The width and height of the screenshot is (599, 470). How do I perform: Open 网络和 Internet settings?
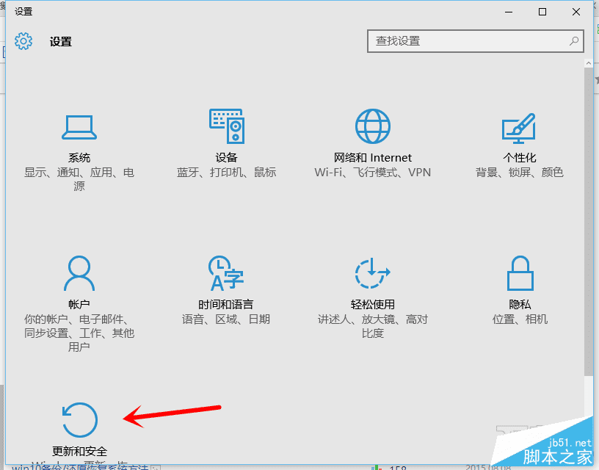pyautogui.click(x=373, y=125)
